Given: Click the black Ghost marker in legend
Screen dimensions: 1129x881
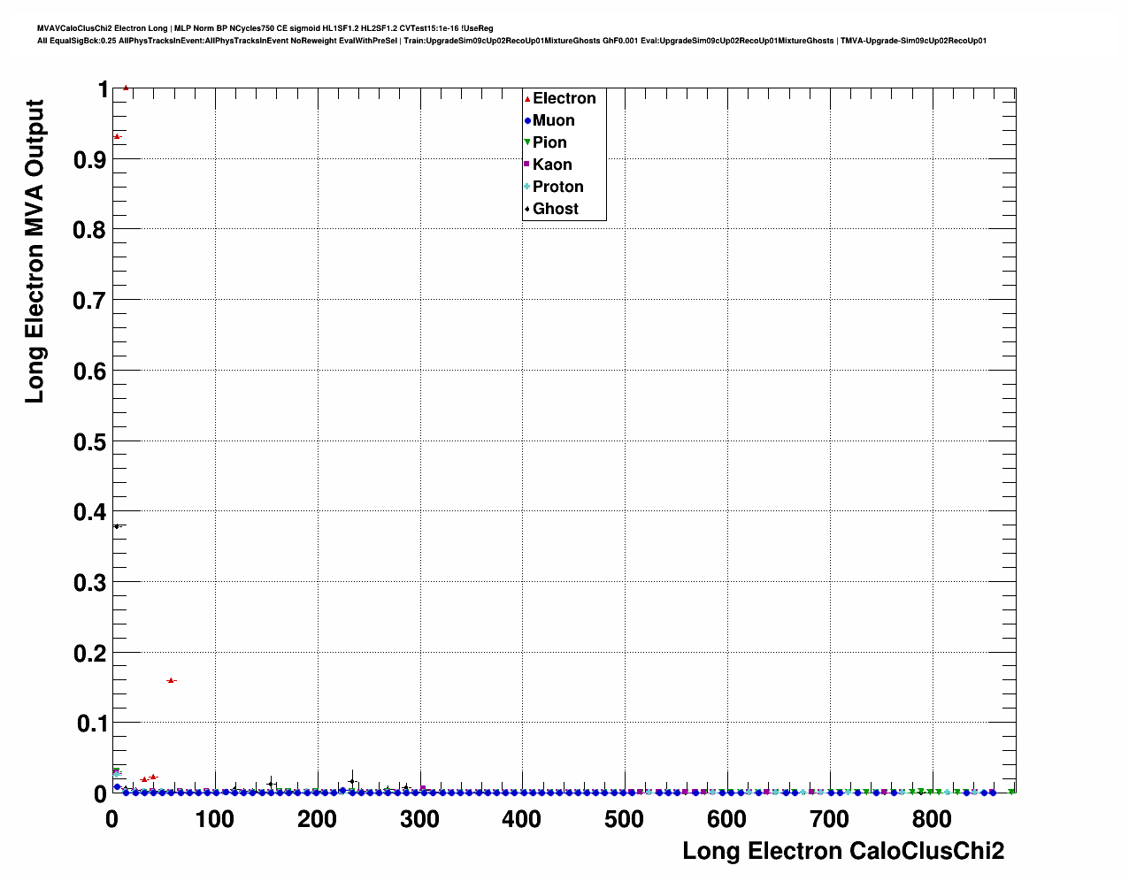Looking at the screenshot, I should [527, 209].
